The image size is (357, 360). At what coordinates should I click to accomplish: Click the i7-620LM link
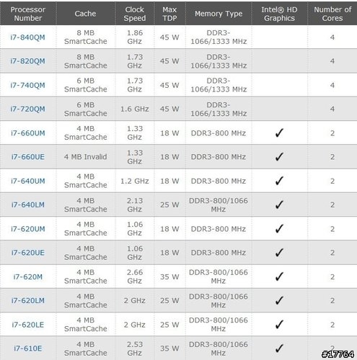(x=28, y=300)
